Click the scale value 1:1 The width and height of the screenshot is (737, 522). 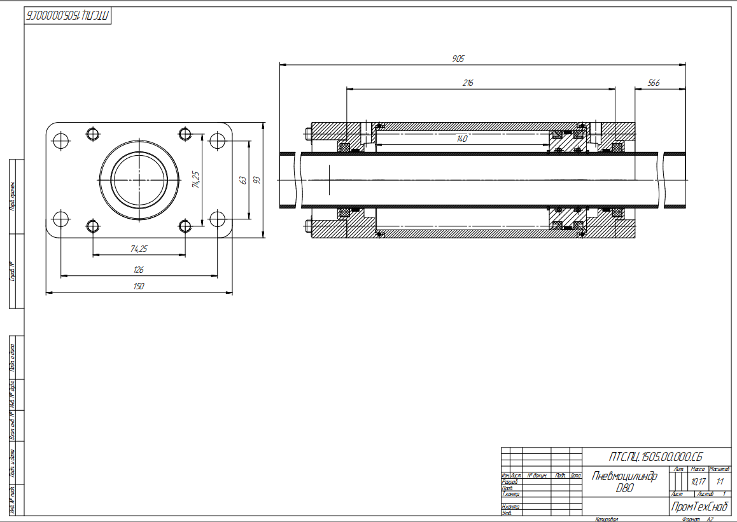click(720, 481)
